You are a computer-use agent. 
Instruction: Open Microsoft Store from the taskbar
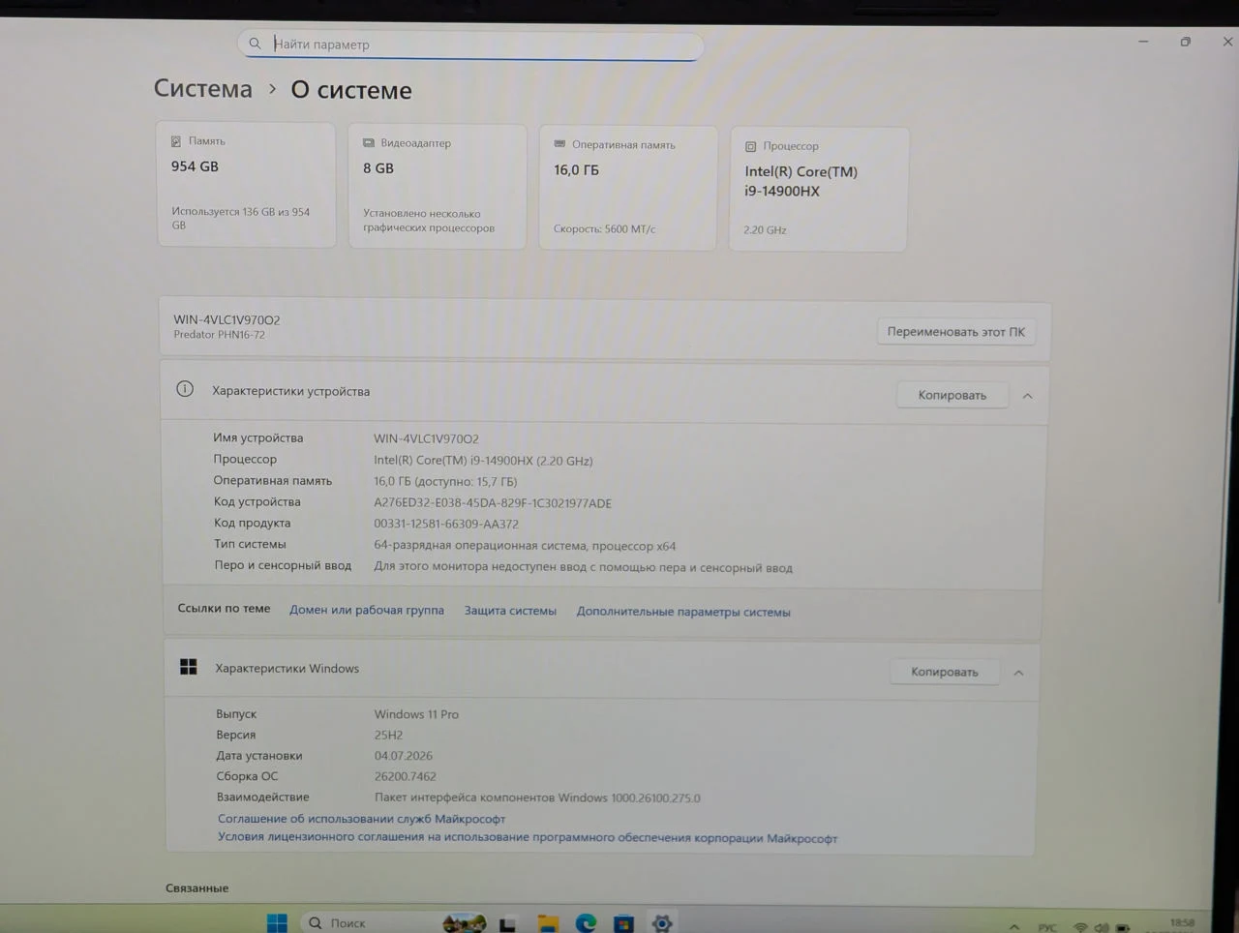[623, 923]
